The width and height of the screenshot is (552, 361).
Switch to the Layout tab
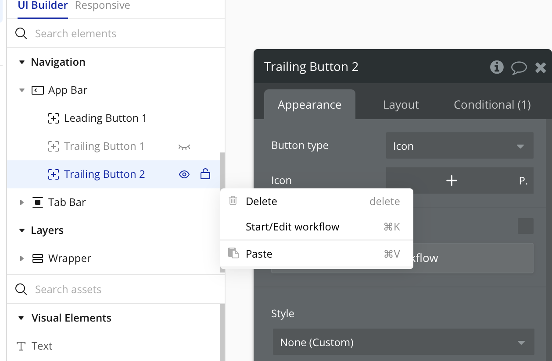point(401,105)
